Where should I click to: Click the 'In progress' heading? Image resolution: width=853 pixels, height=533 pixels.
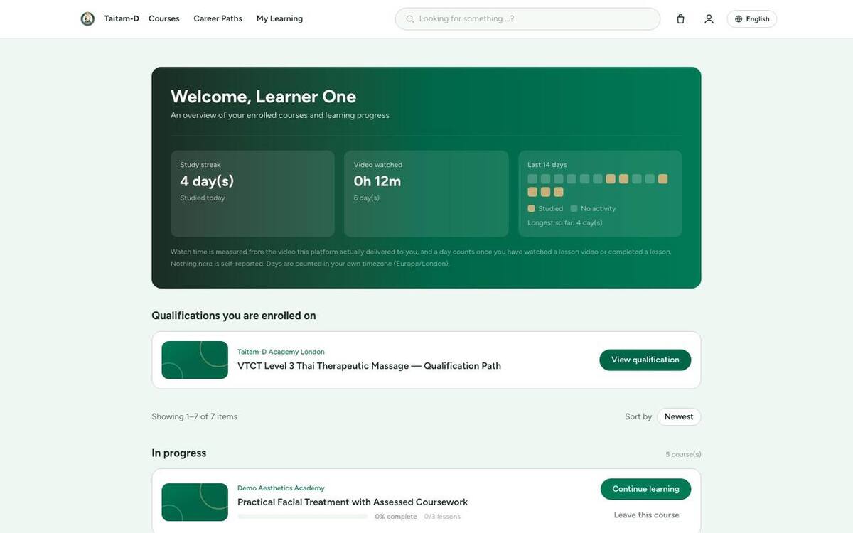click(x=179, y=453)
